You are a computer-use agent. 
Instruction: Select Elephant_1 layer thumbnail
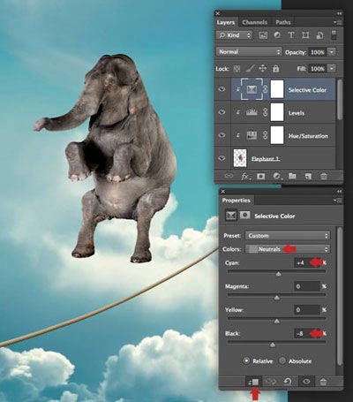(240, 158)
